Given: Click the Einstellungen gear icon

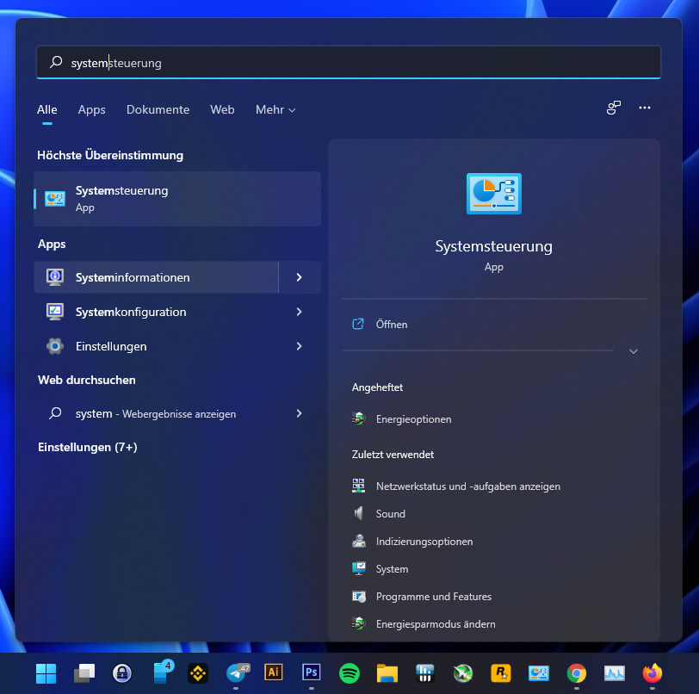Looking at the screenshot, I should tap(55, 346).
